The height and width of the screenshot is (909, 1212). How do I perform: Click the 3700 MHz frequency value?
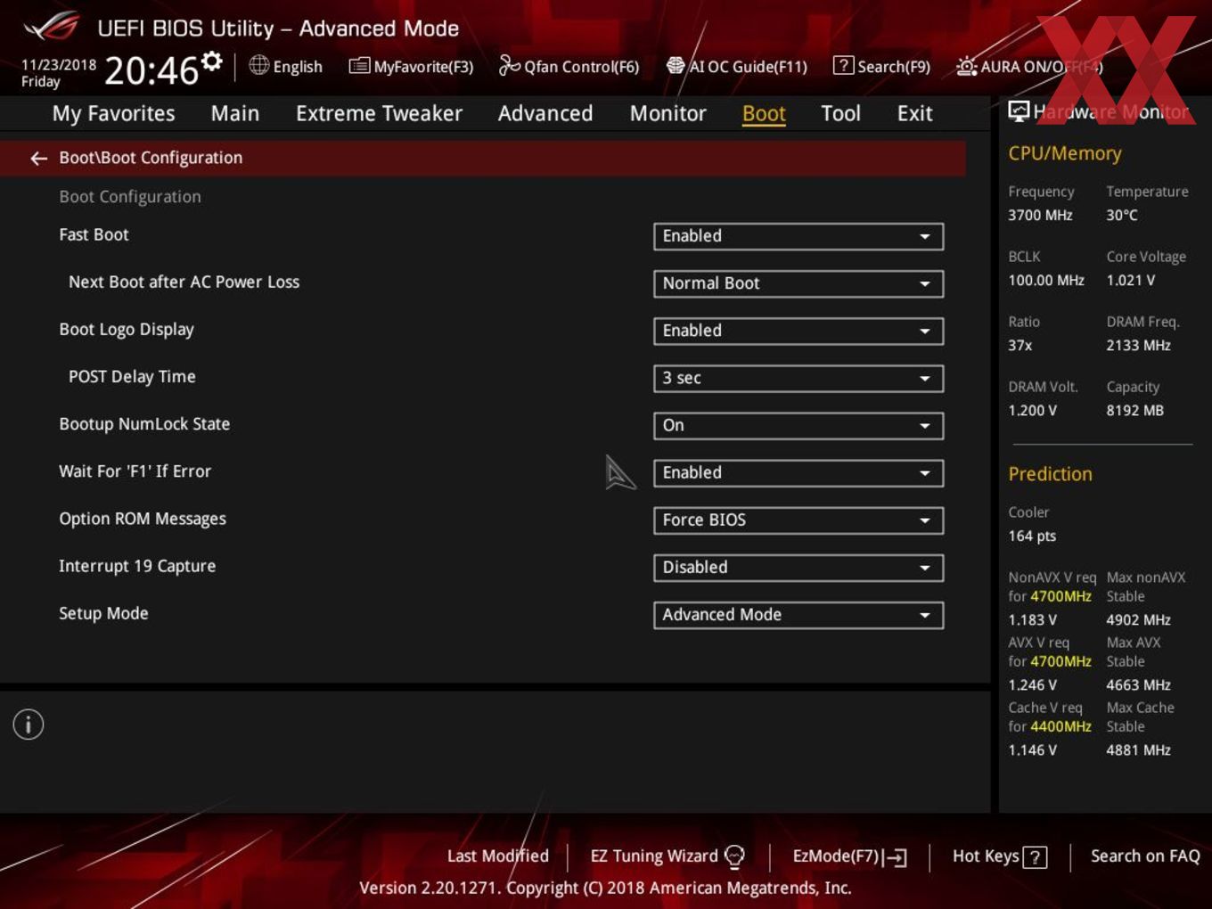[x=1040, y=215]
